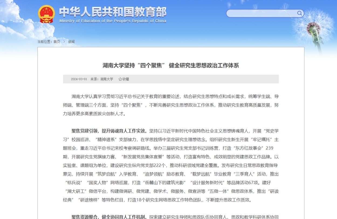Click the “湖大研工” text in the article
Viewport: 337px width, 219px height.
(75, 191)
